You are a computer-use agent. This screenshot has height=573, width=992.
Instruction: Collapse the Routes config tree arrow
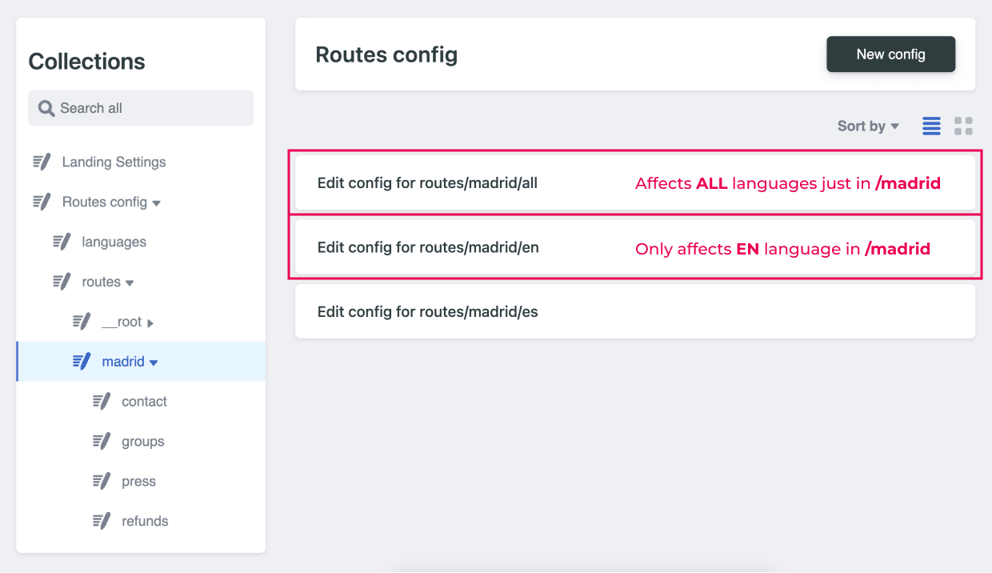coord(157,203)
